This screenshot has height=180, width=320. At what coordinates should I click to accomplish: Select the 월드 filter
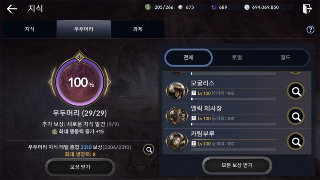(285, 58)
